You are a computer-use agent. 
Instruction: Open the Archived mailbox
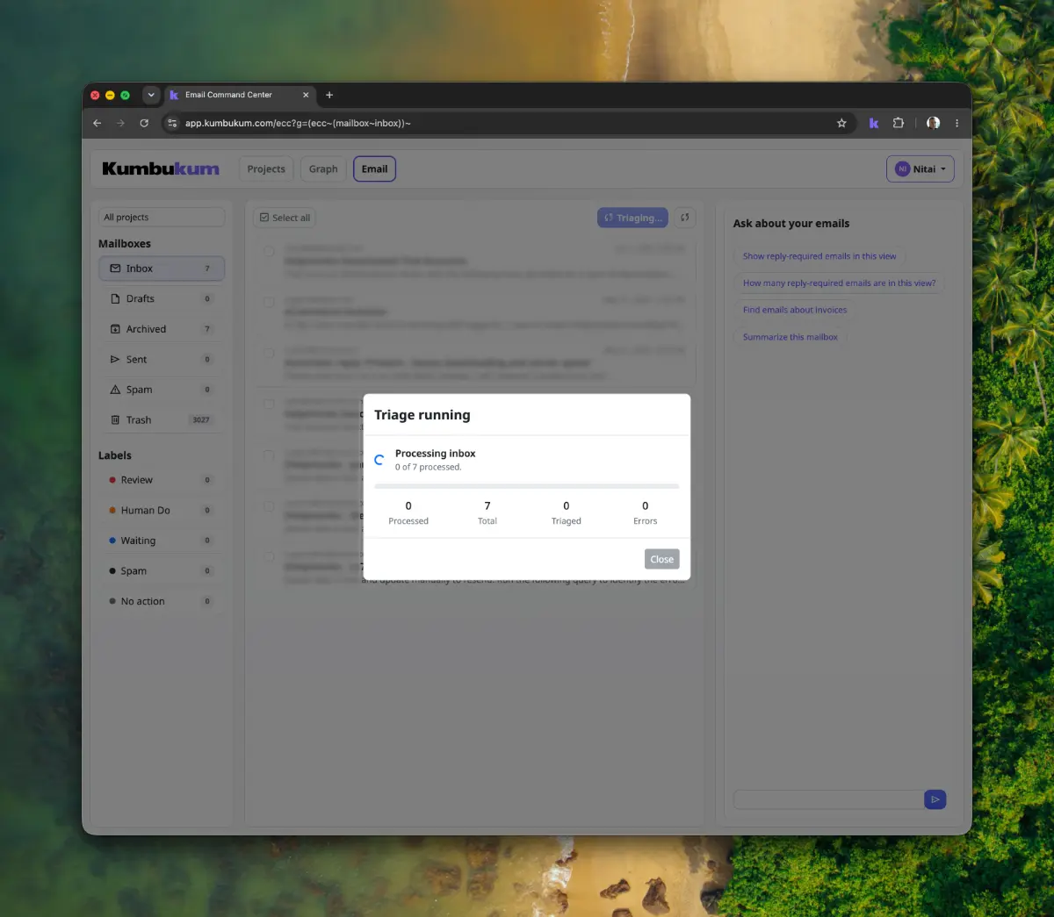pos(162,329)
